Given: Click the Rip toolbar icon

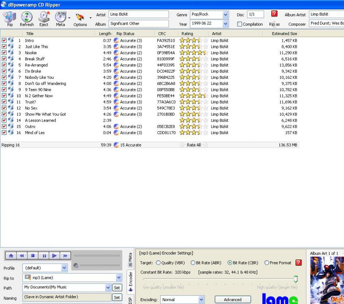Looking at the screenshot, I should pos(9,17).
